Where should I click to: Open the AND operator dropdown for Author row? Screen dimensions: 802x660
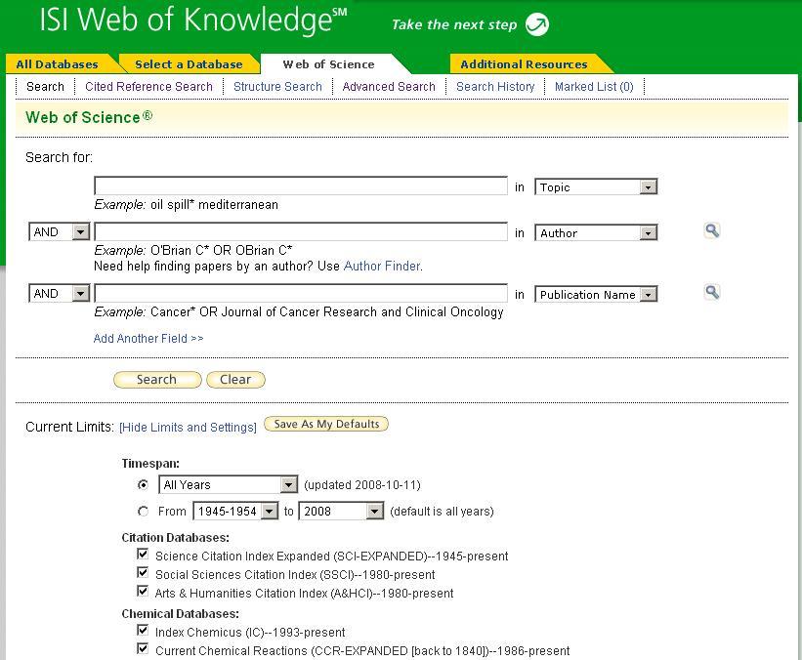[x=60, y=232]
